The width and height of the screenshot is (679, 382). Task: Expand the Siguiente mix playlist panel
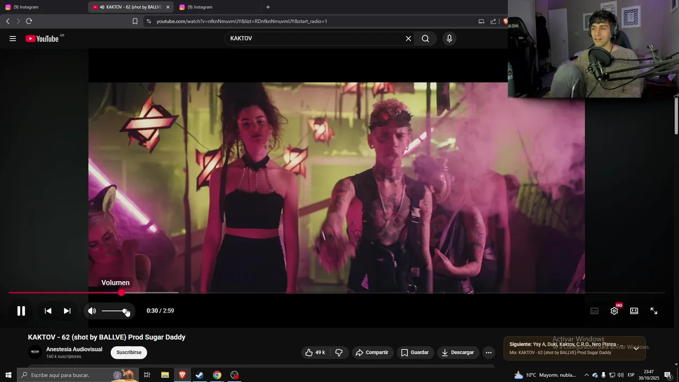click(636, 349)
